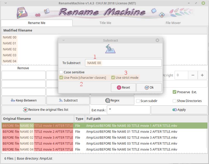Select modified filename NAME 02

coord(10,49)
